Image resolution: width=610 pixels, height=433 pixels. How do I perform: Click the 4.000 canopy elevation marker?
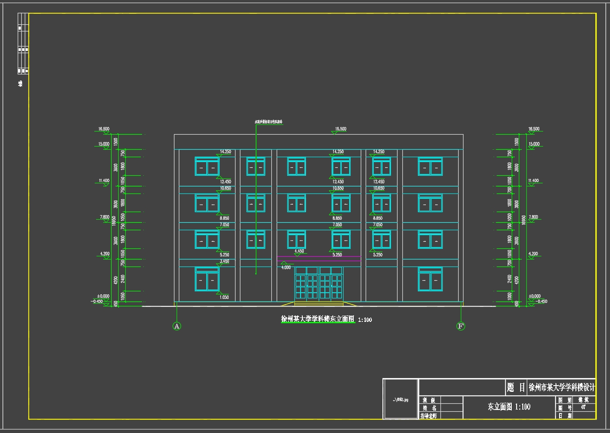coord(286,267)
